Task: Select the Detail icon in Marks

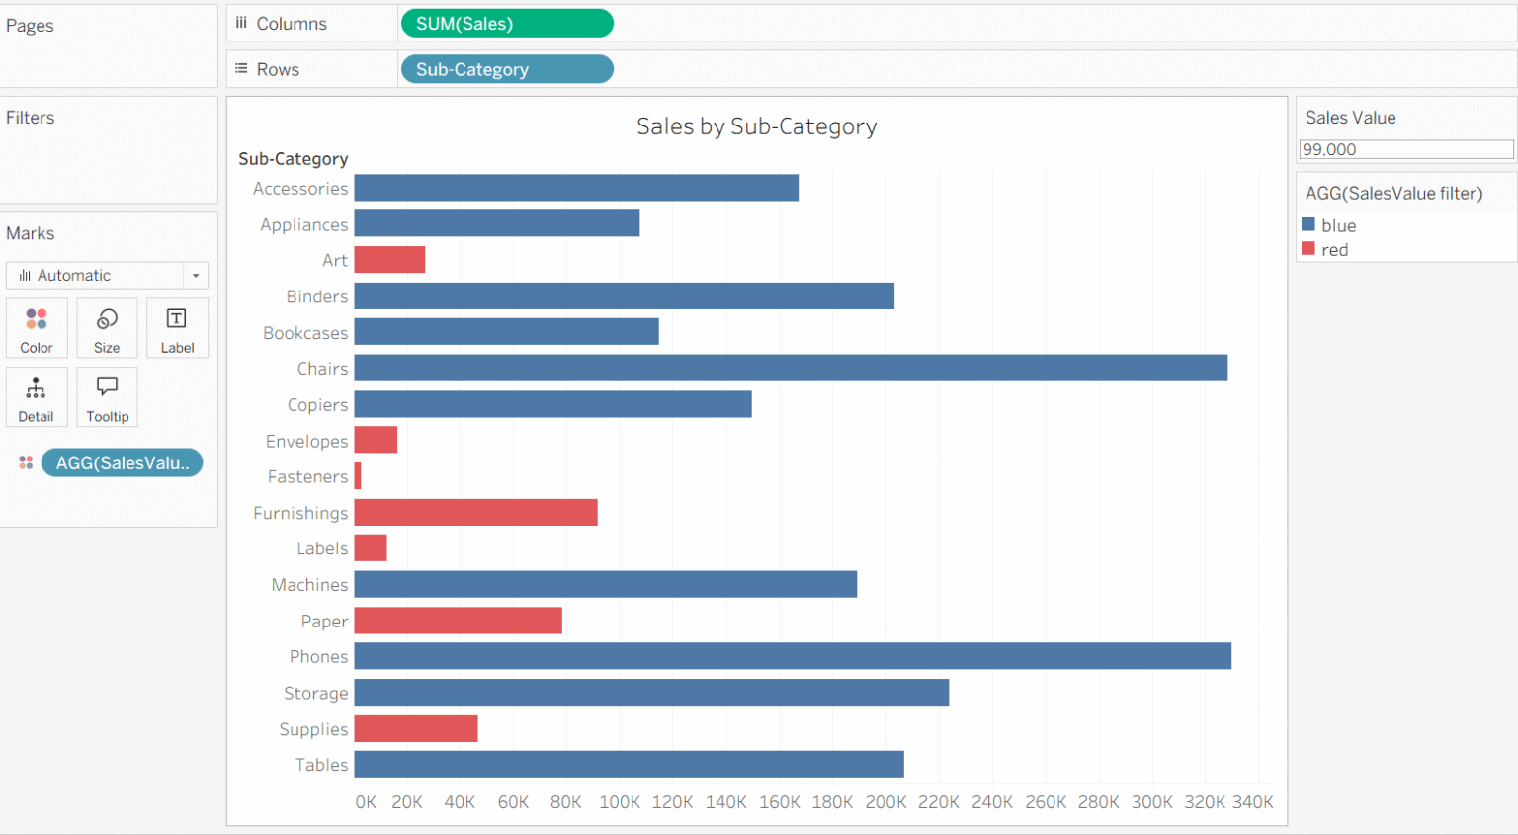Action: 37,396
